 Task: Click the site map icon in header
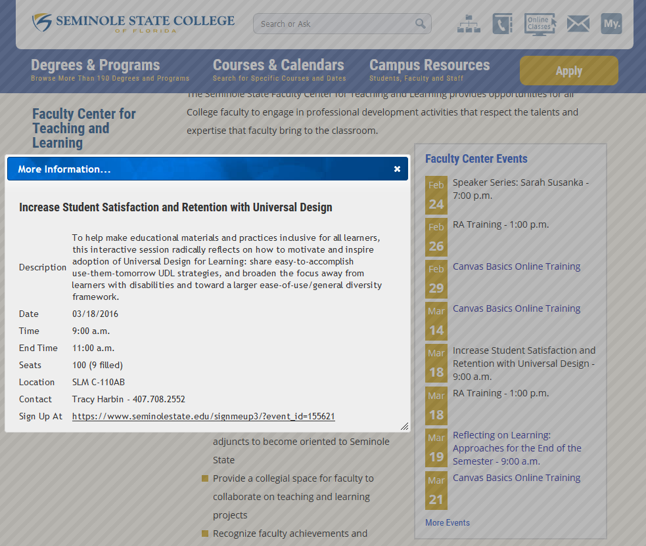(x=469, y=24)
